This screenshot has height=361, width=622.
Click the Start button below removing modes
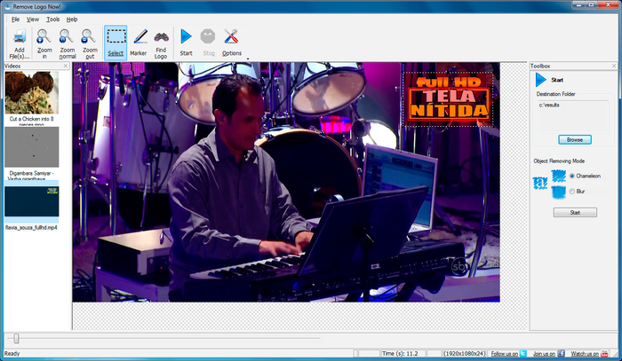pyautogui.click(x=575, y=213)
